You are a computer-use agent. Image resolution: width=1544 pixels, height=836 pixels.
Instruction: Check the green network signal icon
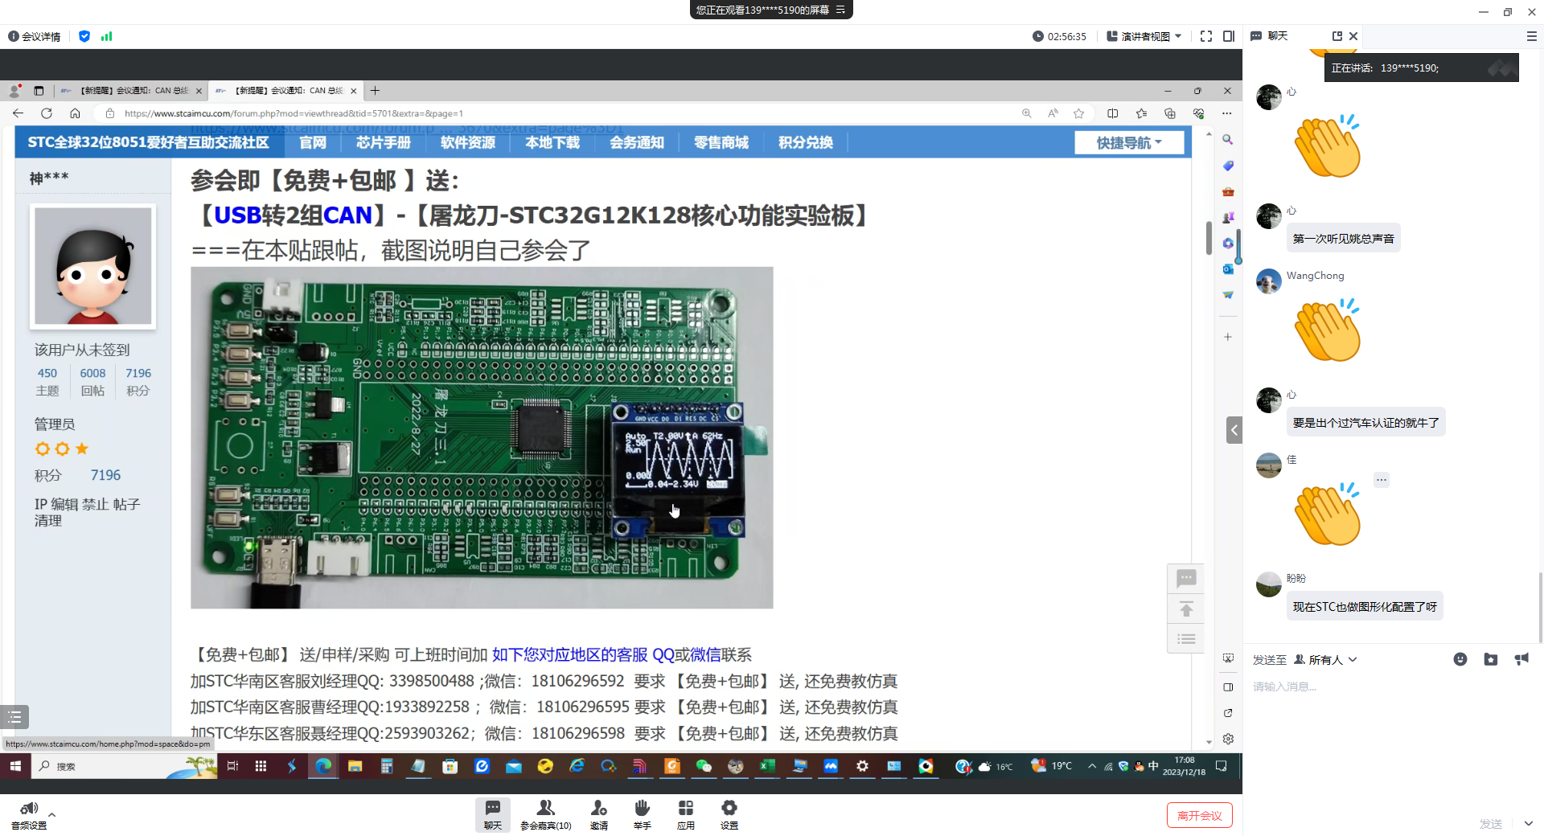pyautogui.click(x=107, y=36)
